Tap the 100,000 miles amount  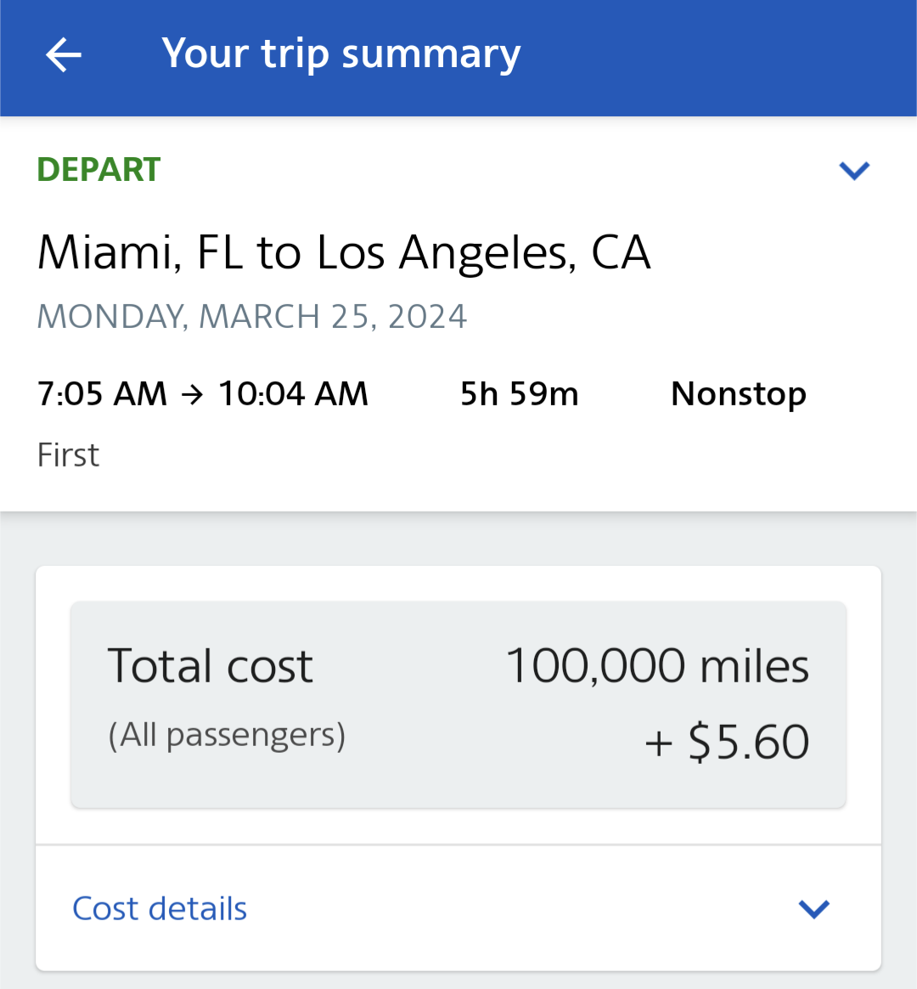click(x=657, y=665)
